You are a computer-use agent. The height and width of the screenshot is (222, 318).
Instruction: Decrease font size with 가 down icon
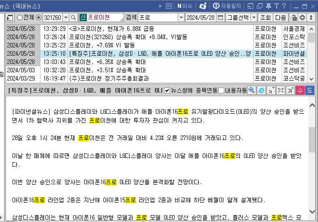click(271, 90)
